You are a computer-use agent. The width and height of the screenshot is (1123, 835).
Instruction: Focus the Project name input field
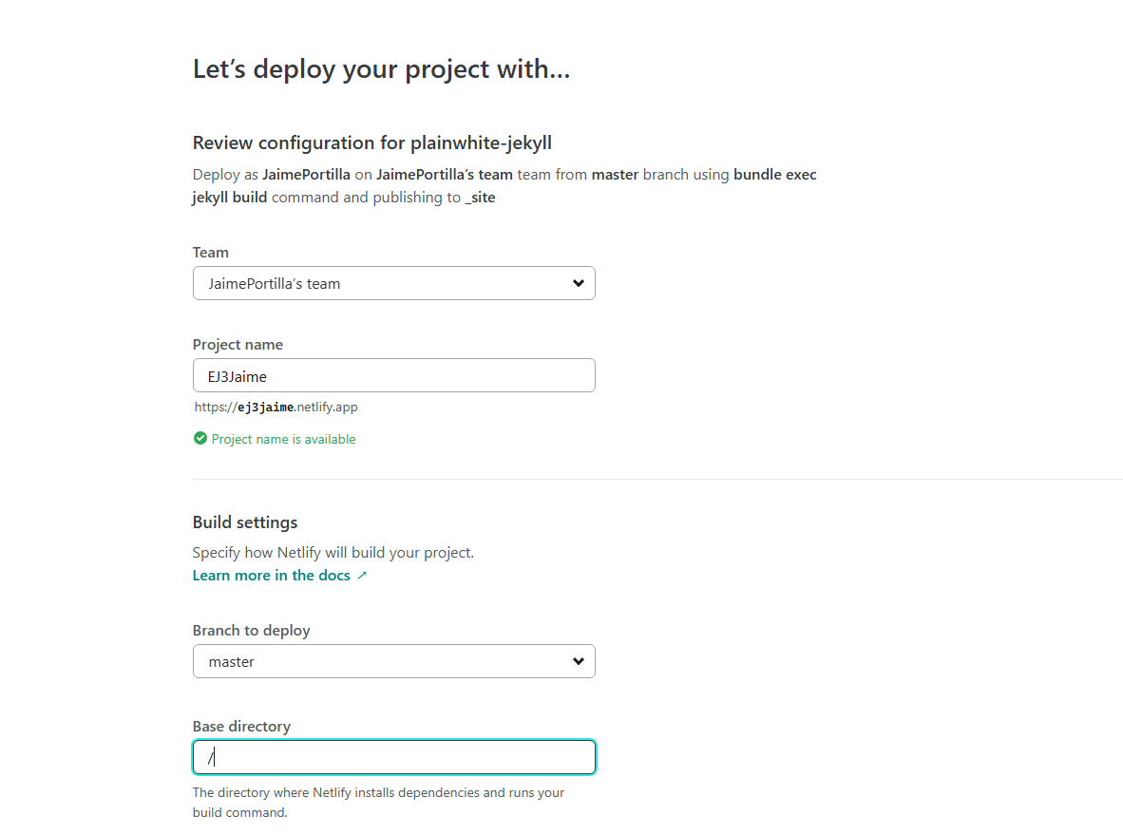point(393,375)
